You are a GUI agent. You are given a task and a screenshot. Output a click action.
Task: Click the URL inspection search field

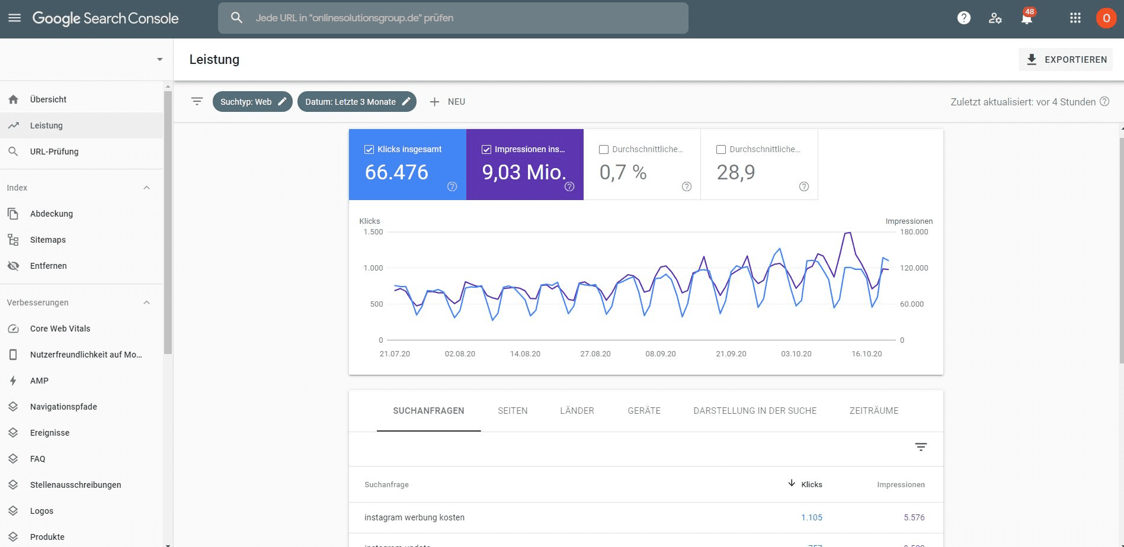453,18
